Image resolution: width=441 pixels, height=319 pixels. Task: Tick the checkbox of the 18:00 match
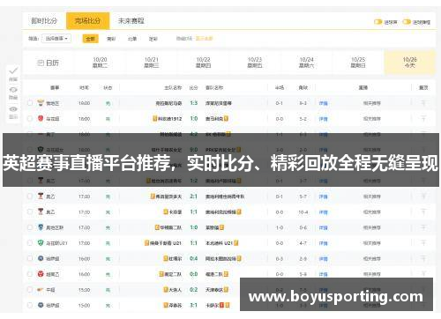coord(30,119)
